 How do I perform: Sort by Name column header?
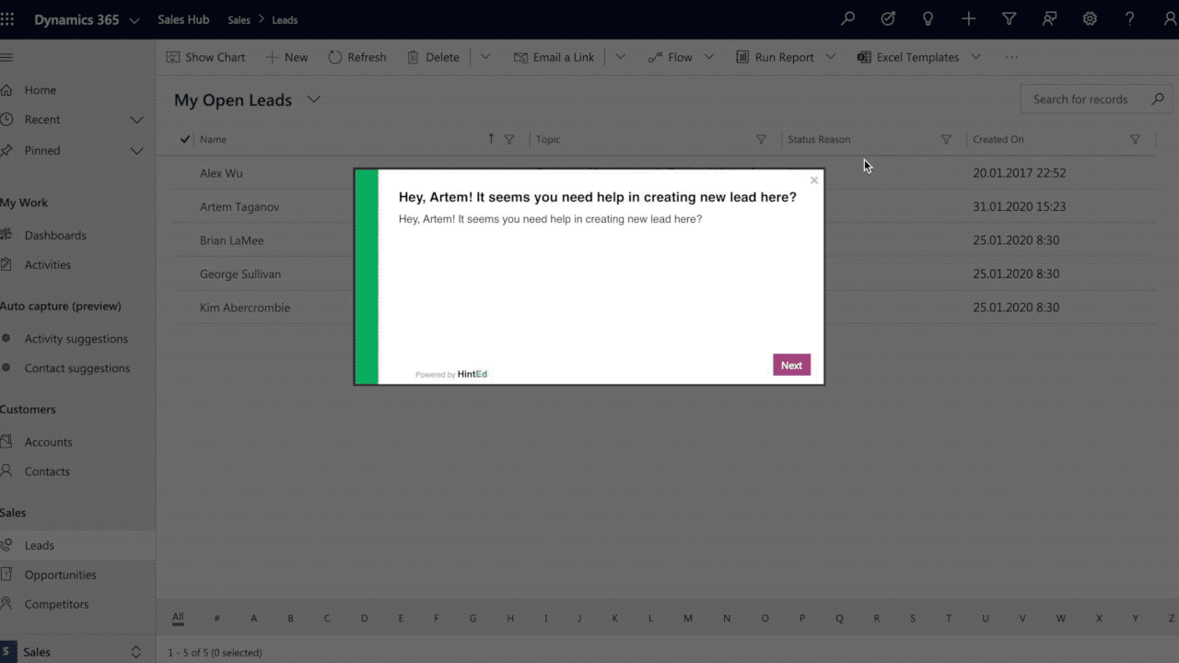214,139
